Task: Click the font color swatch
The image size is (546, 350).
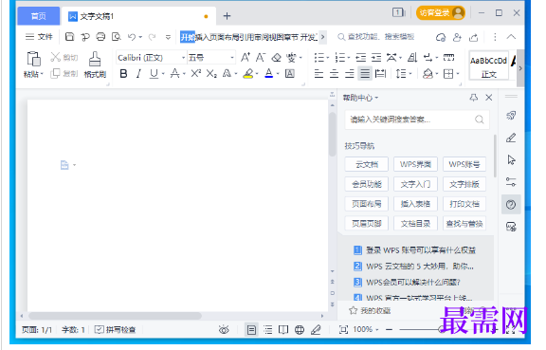Action: (x=269, y=74)
